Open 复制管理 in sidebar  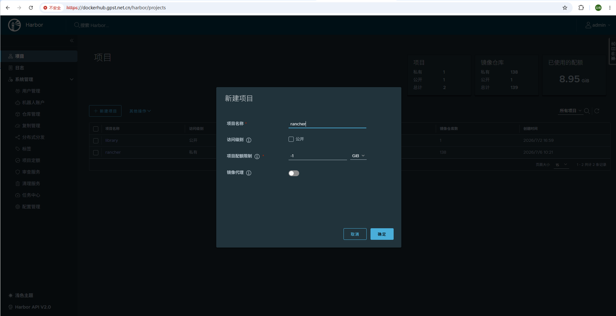point(31,126)
